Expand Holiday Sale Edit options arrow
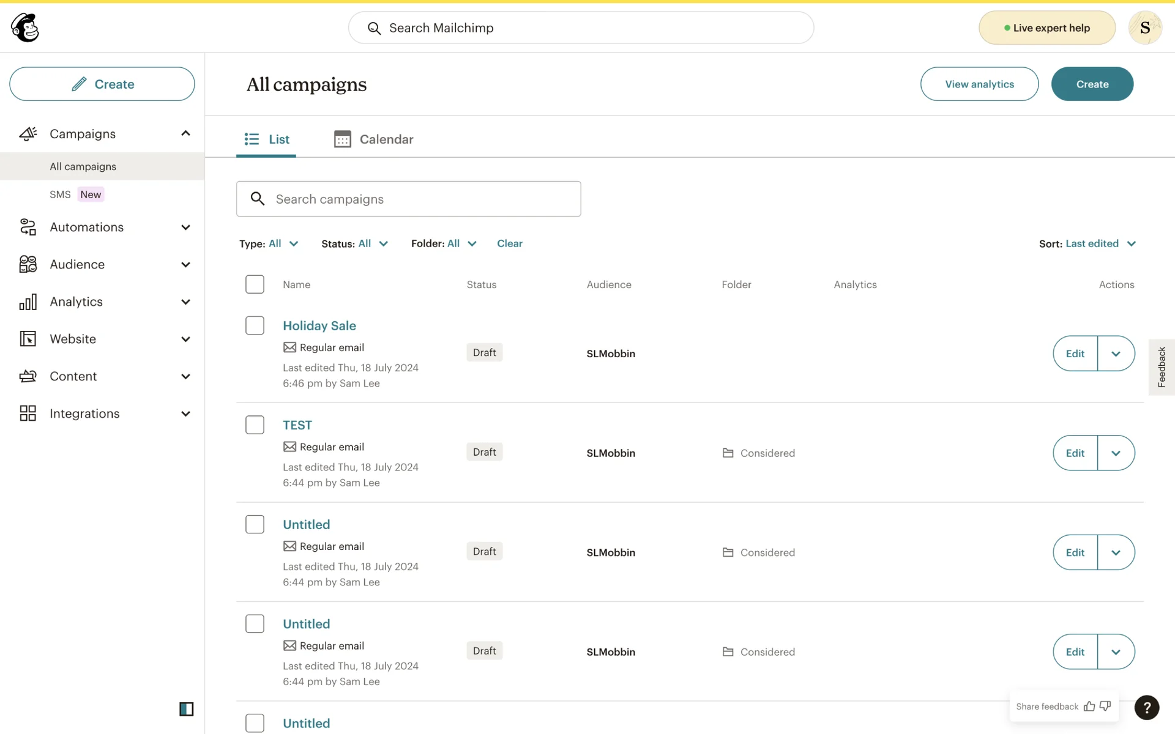 coord(1116,354)
